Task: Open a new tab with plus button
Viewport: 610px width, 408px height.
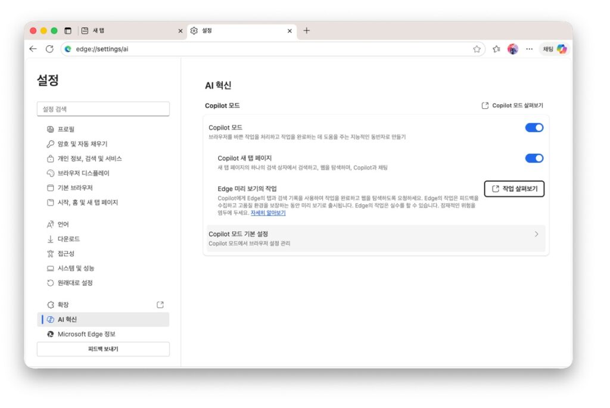Action: [x=306, y=31]
